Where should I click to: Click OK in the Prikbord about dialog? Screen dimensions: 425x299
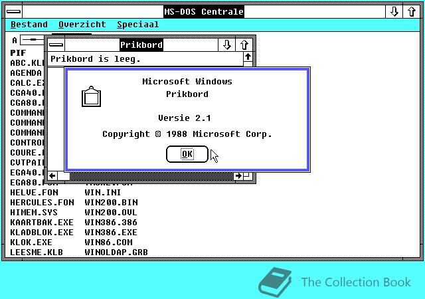pyautogui.click(x=187, y=154)
